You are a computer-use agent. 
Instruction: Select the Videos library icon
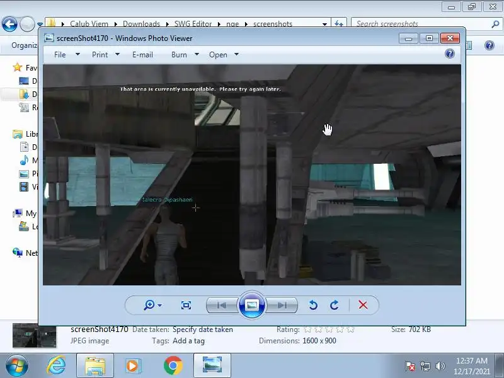tap(24, 186)
